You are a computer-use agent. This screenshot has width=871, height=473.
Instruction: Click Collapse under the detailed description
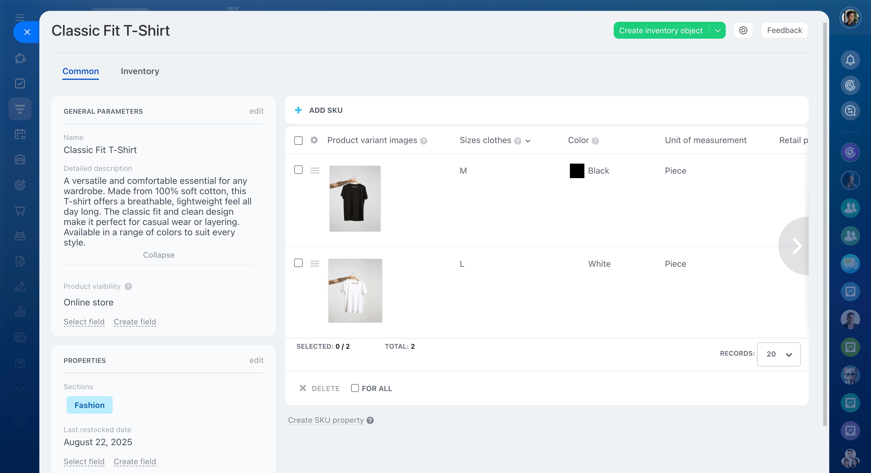coord(159,255)
